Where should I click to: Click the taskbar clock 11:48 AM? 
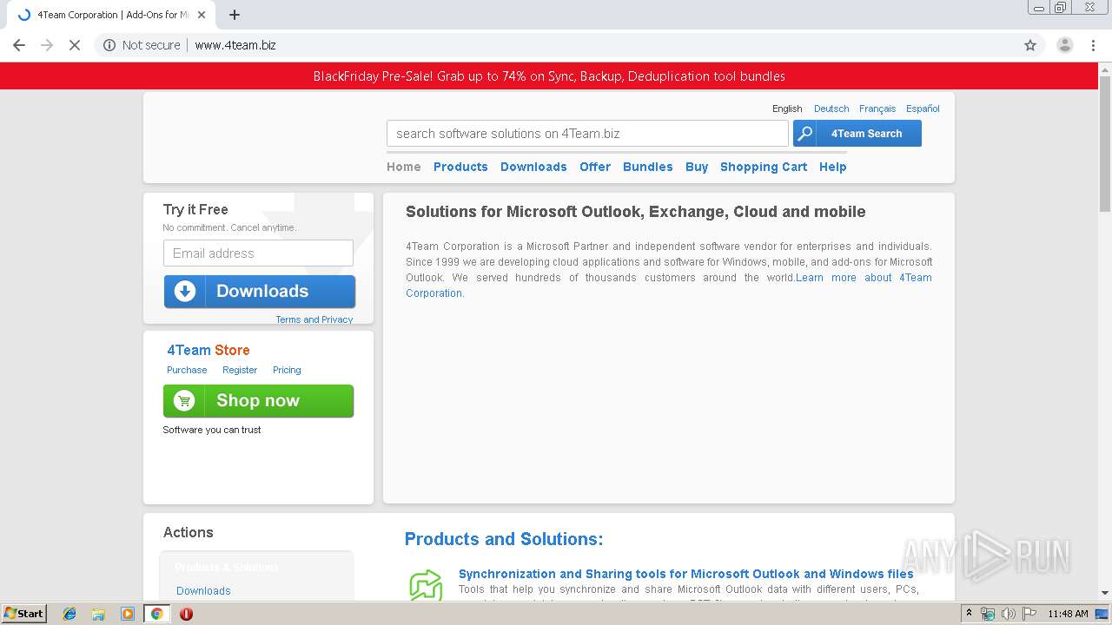pyautogui.click(x=1068, y=614)
